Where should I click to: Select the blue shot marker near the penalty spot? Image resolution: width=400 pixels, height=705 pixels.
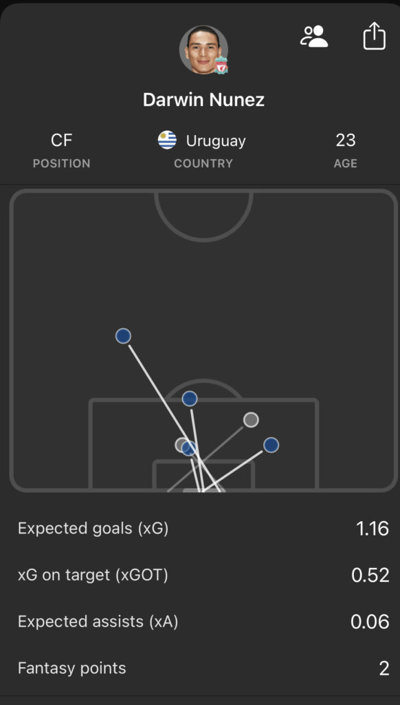pos(190,398)
